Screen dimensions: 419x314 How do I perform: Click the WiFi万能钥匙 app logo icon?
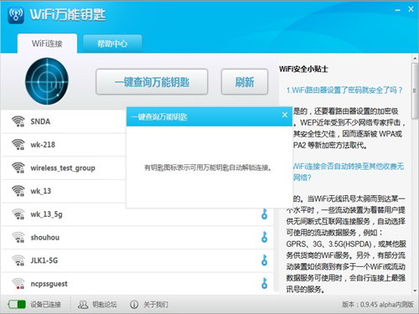(x=16, y=15)
